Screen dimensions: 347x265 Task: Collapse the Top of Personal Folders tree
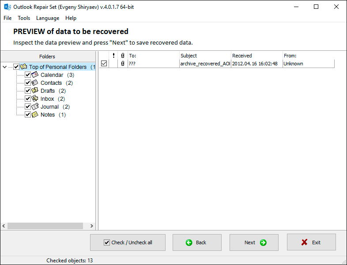point(5,67)
